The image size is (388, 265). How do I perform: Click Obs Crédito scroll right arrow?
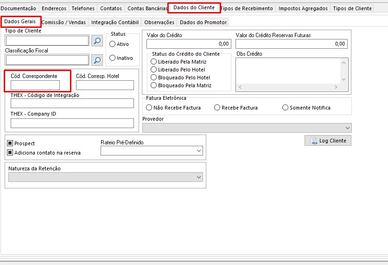(336, 87)
